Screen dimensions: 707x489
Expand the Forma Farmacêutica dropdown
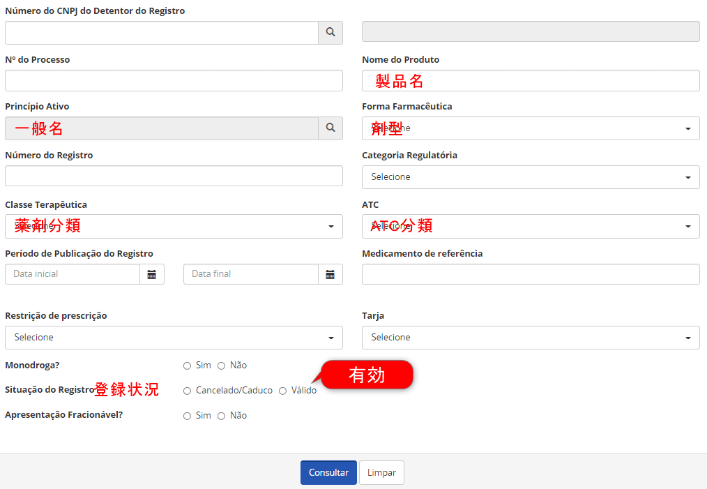[531, 128]
